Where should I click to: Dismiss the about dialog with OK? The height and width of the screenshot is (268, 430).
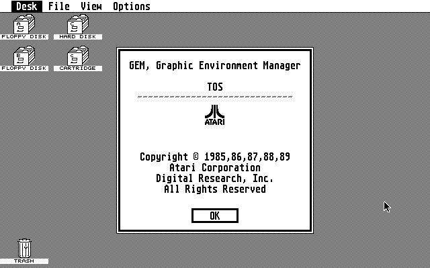pyautogui.click(x=215, y=216)
